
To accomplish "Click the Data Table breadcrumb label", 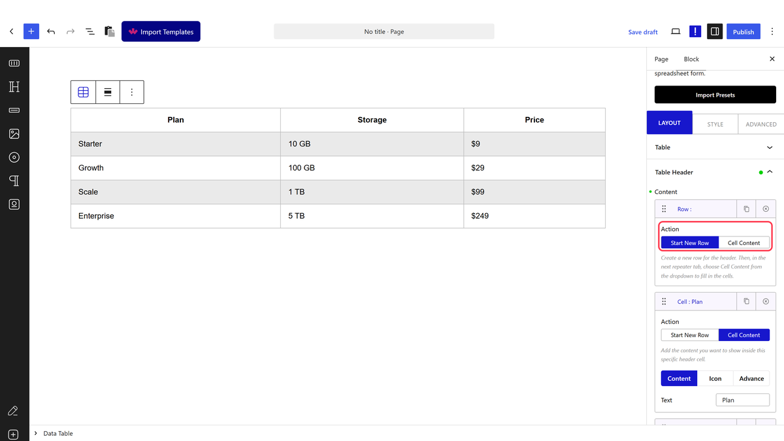I will tap(58, 433).
